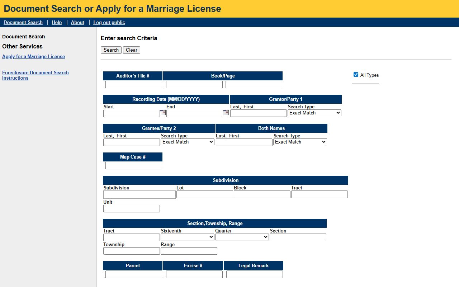Focus the Page input field
This screenshot has width=459, height=287.
[x=254, y=85]
